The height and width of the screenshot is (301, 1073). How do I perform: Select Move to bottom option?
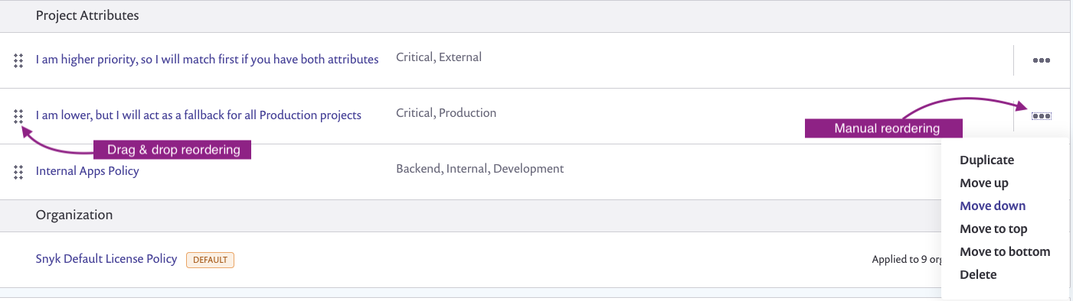pos(1005,252)
